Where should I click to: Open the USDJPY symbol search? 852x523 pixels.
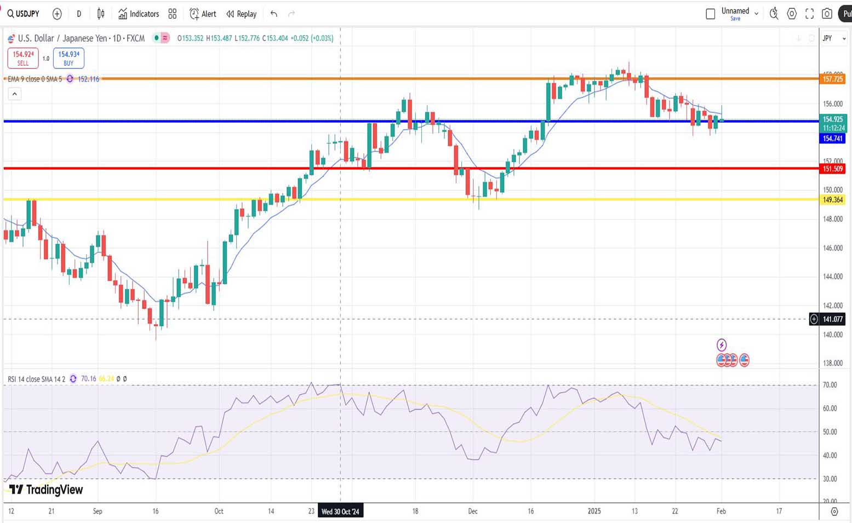point(23,14)
